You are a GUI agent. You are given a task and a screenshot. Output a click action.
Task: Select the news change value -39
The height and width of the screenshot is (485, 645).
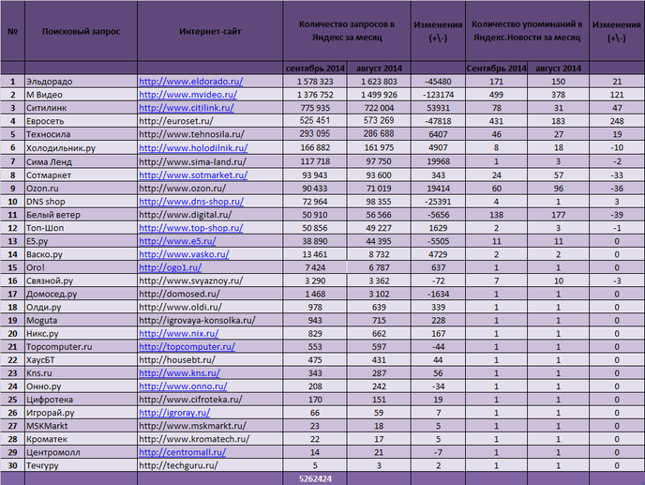[617, 215]
